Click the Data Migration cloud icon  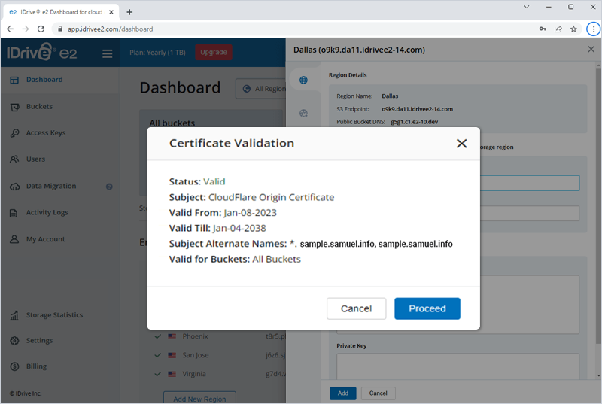click(x=14, y=187)
